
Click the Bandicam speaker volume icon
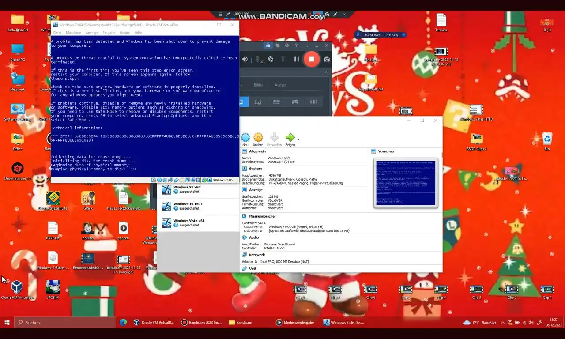tap(245, 59)
